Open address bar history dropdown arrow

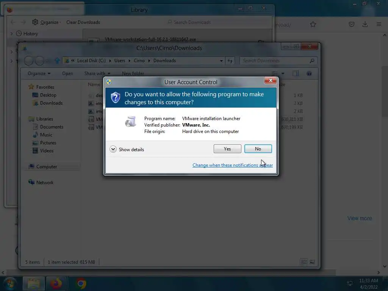click(x=221, y=61)
